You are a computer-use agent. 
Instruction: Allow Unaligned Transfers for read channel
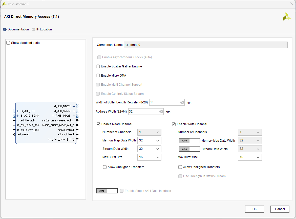(104, 167)
